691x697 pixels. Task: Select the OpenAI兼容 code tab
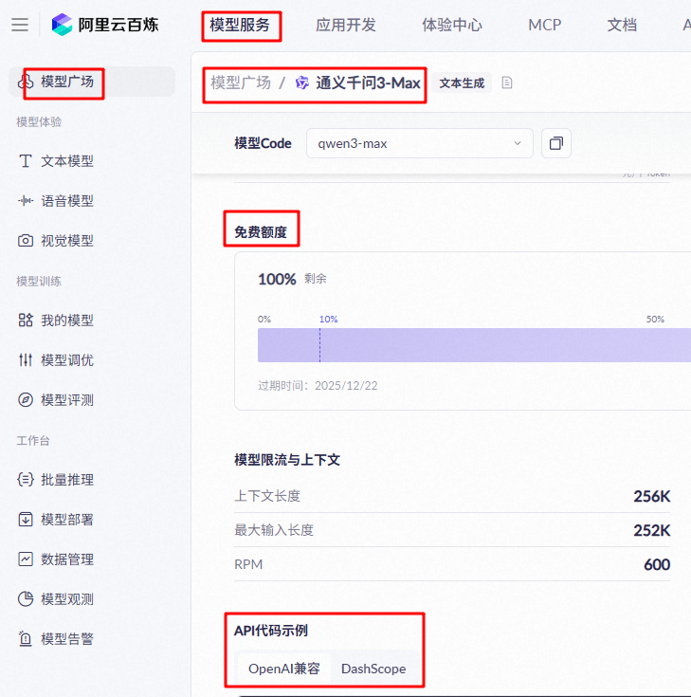284,669
